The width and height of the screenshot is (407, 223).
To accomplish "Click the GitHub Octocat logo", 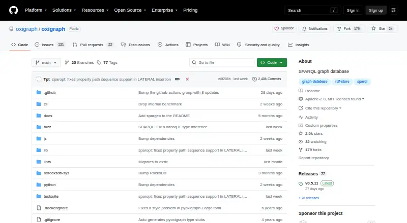I will pyautogui.click(x=14, y=10).
